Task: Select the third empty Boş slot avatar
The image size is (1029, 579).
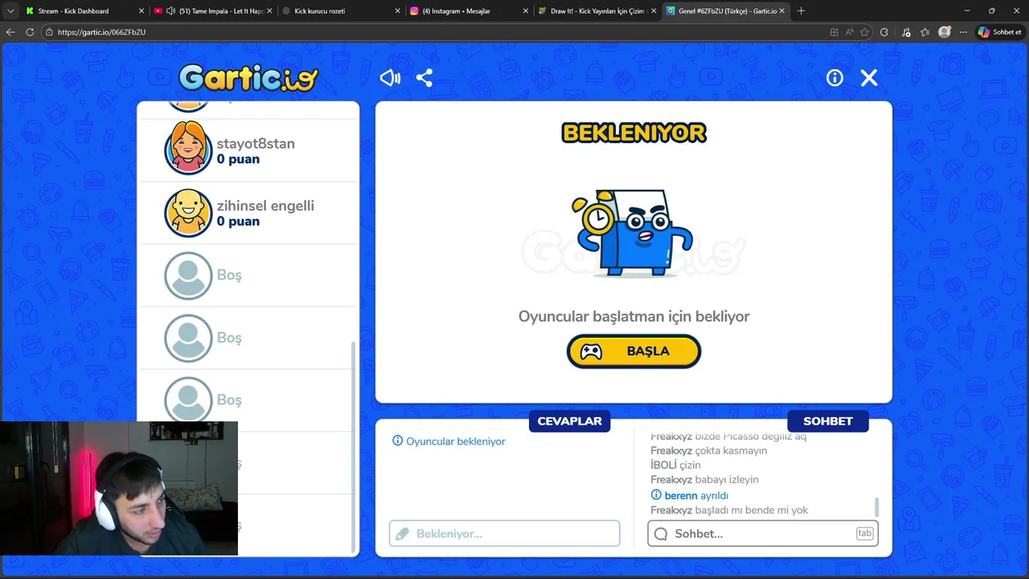Action: click(x=188, y=400)
